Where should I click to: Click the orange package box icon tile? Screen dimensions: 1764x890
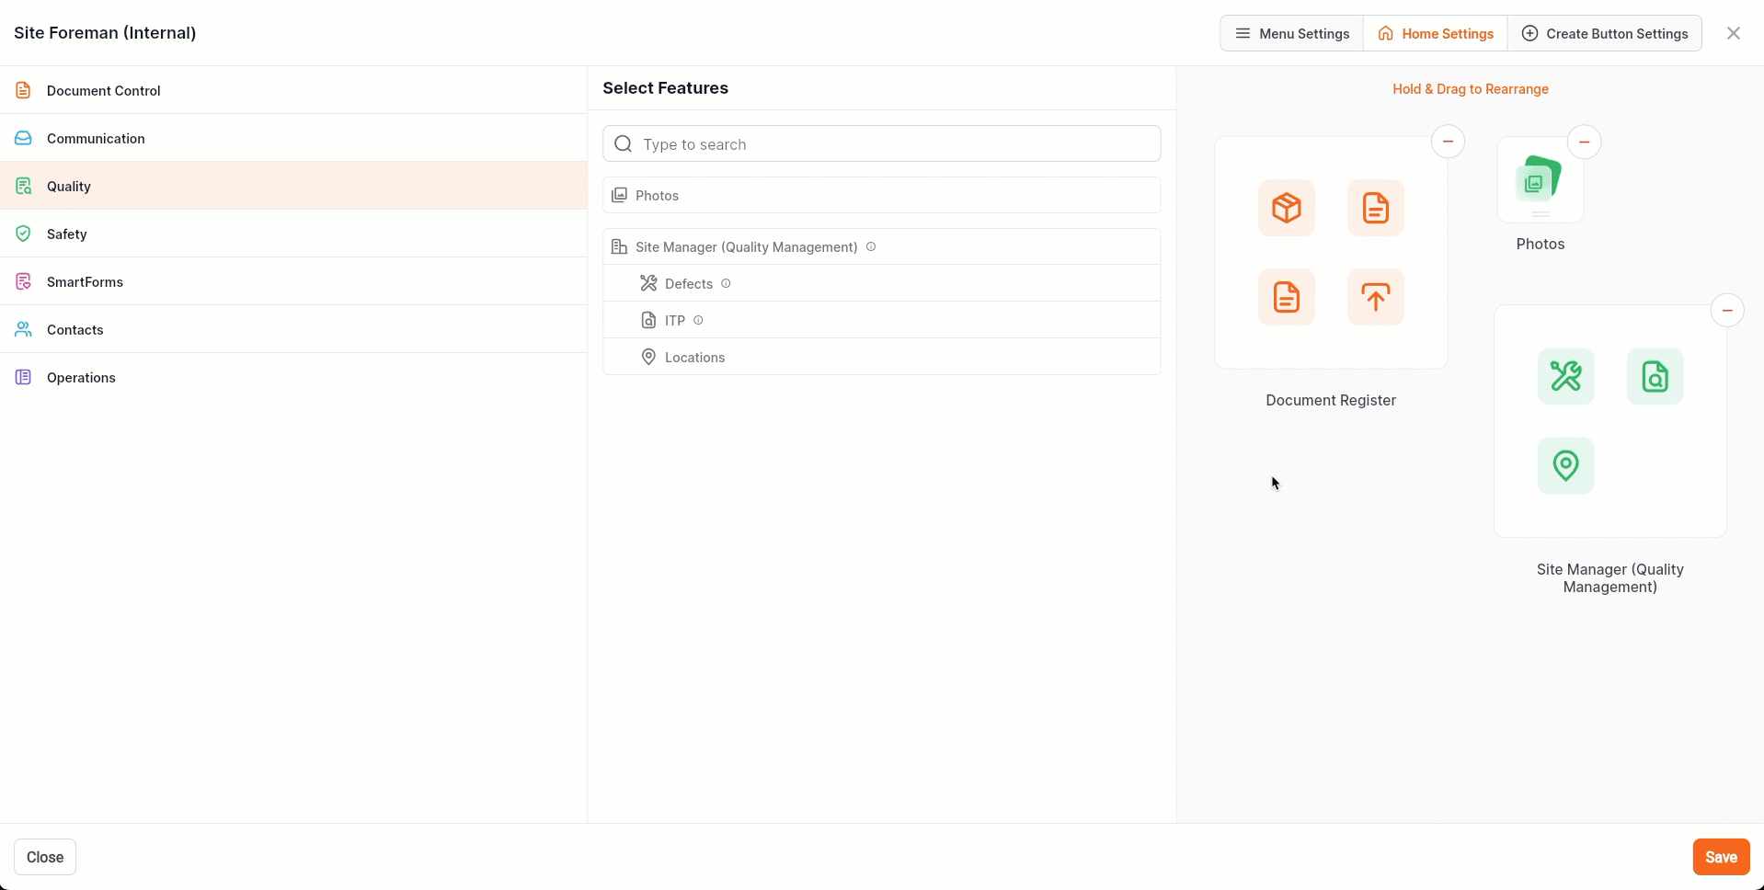coord(1286,208)
